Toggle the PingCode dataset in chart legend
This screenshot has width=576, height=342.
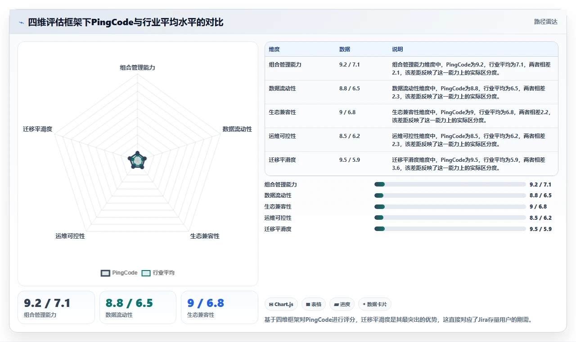click(119, 273)
